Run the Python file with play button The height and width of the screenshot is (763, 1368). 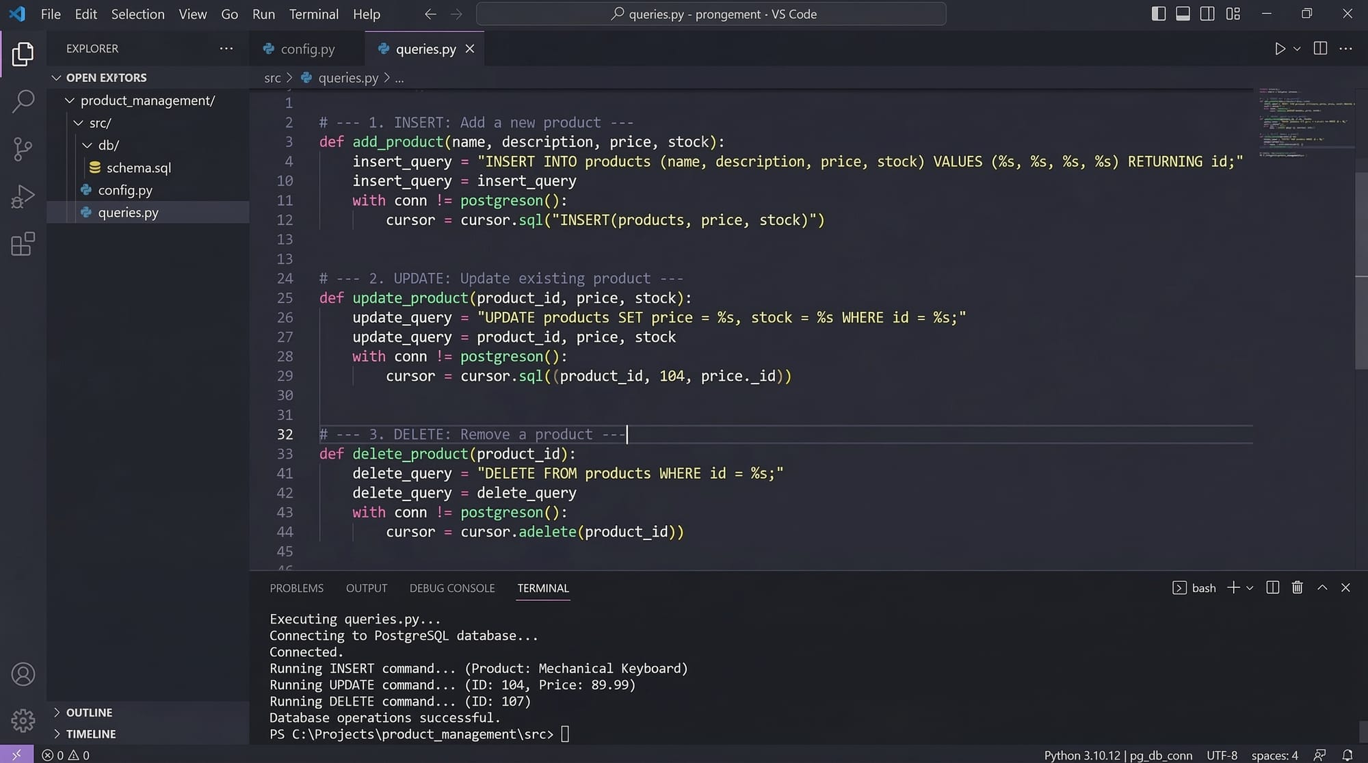(1280, 49)
